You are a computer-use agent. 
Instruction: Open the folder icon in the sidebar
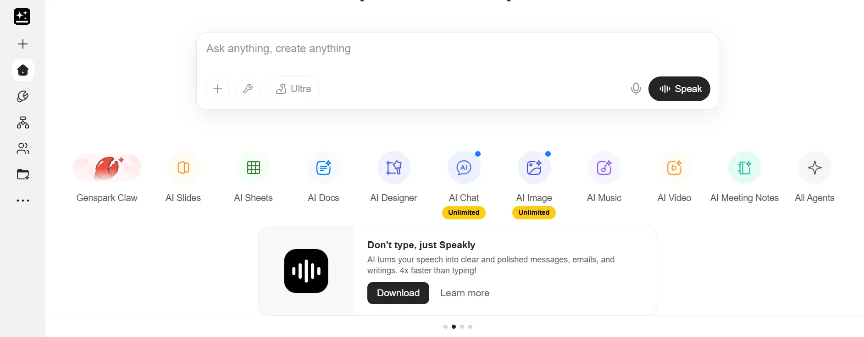coord(23,174)
